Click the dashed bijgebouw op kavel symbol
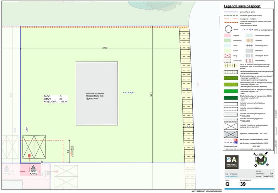Image resolution: width=278 pixels, height=193 pixels. [231, 109]
